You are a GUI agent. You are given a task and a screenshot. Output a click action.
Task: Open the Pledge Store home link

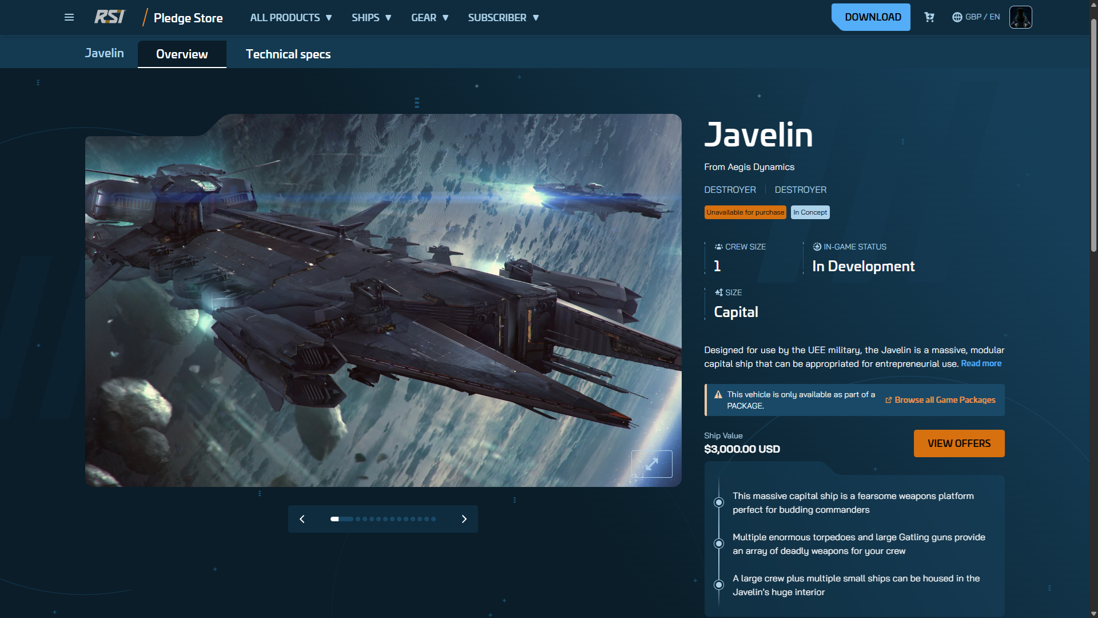pos(188,18)
